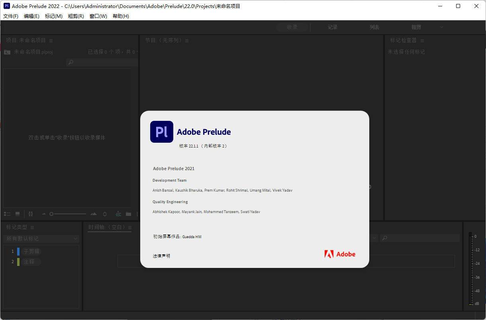The height and width of the screenshot is (320, 486).
Task: Click the 收录 ingest button
Action: 292,27
